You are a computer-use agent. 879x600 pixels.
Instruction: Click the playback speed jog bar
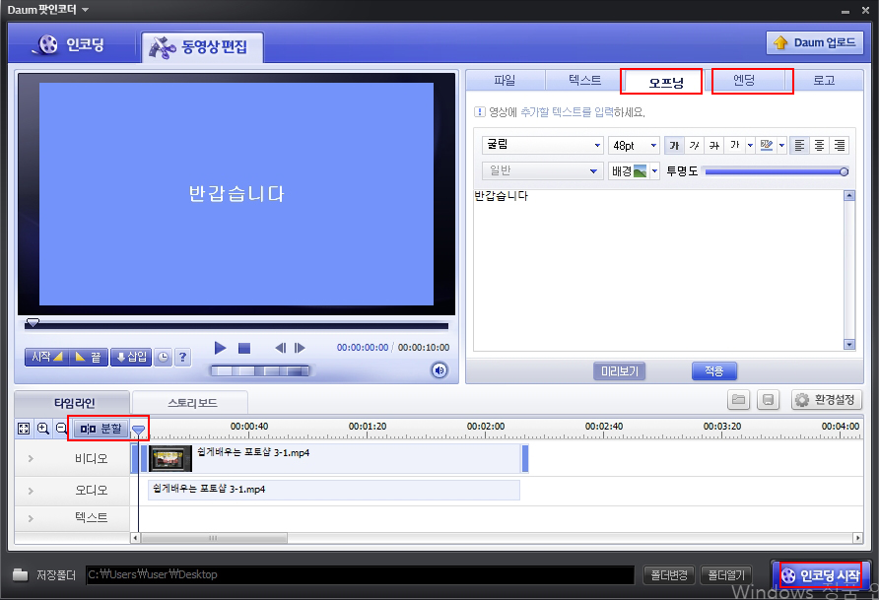click(260, 370)
